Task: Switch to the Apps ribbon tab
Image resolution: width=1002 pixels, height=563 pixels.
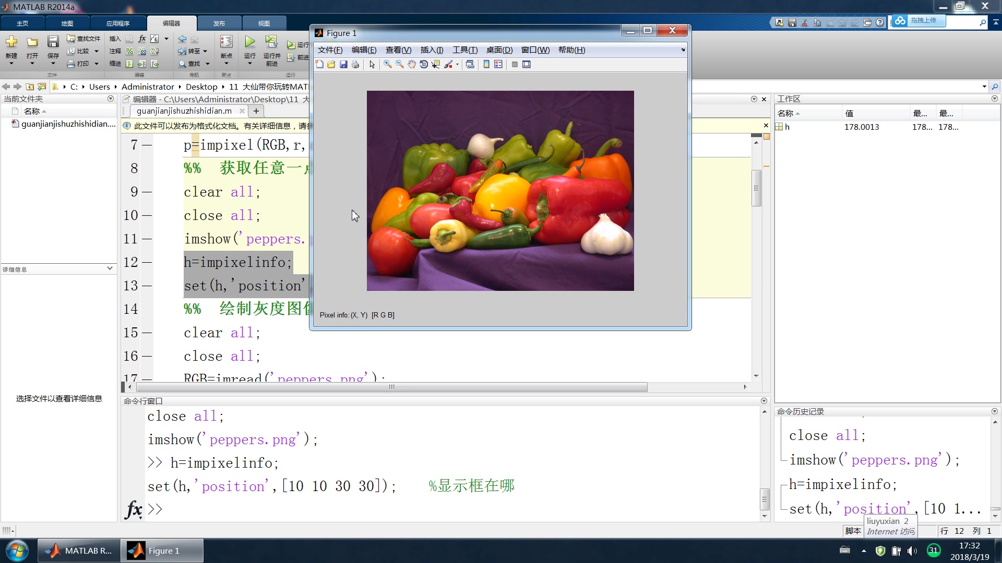Action: 118,23
